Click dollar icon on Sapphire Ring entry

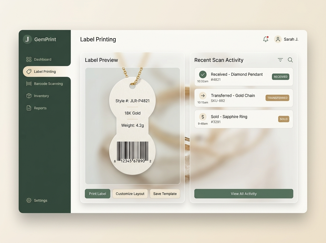pos(203,117)
